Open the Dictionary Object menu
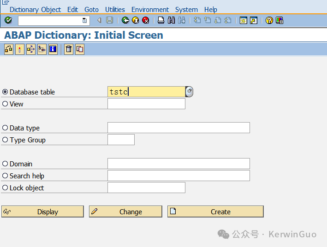327x247 pixels. pyautogui.click(x=35, y=10)
